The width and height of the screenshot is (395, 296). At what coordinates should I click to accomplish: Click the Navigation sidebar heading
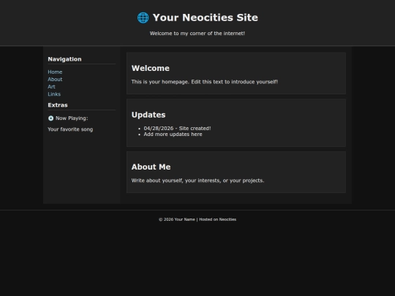point(64,59)
